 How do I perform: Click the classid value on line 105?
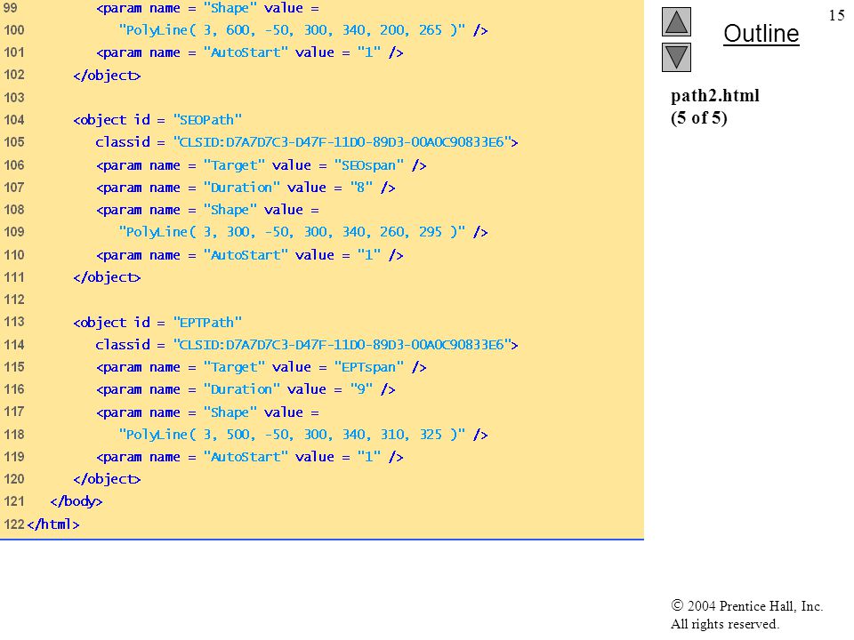pos(342,142)
